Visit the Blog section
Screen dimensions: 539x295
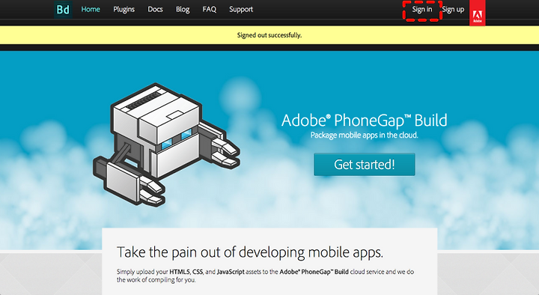click(x=183, y=9)
